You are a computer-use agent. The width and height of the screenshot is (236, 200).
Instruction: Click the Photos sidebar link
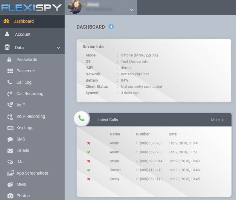click(x=23, y=196)
